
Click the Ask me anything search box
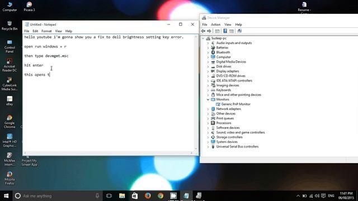click(57, 196)
